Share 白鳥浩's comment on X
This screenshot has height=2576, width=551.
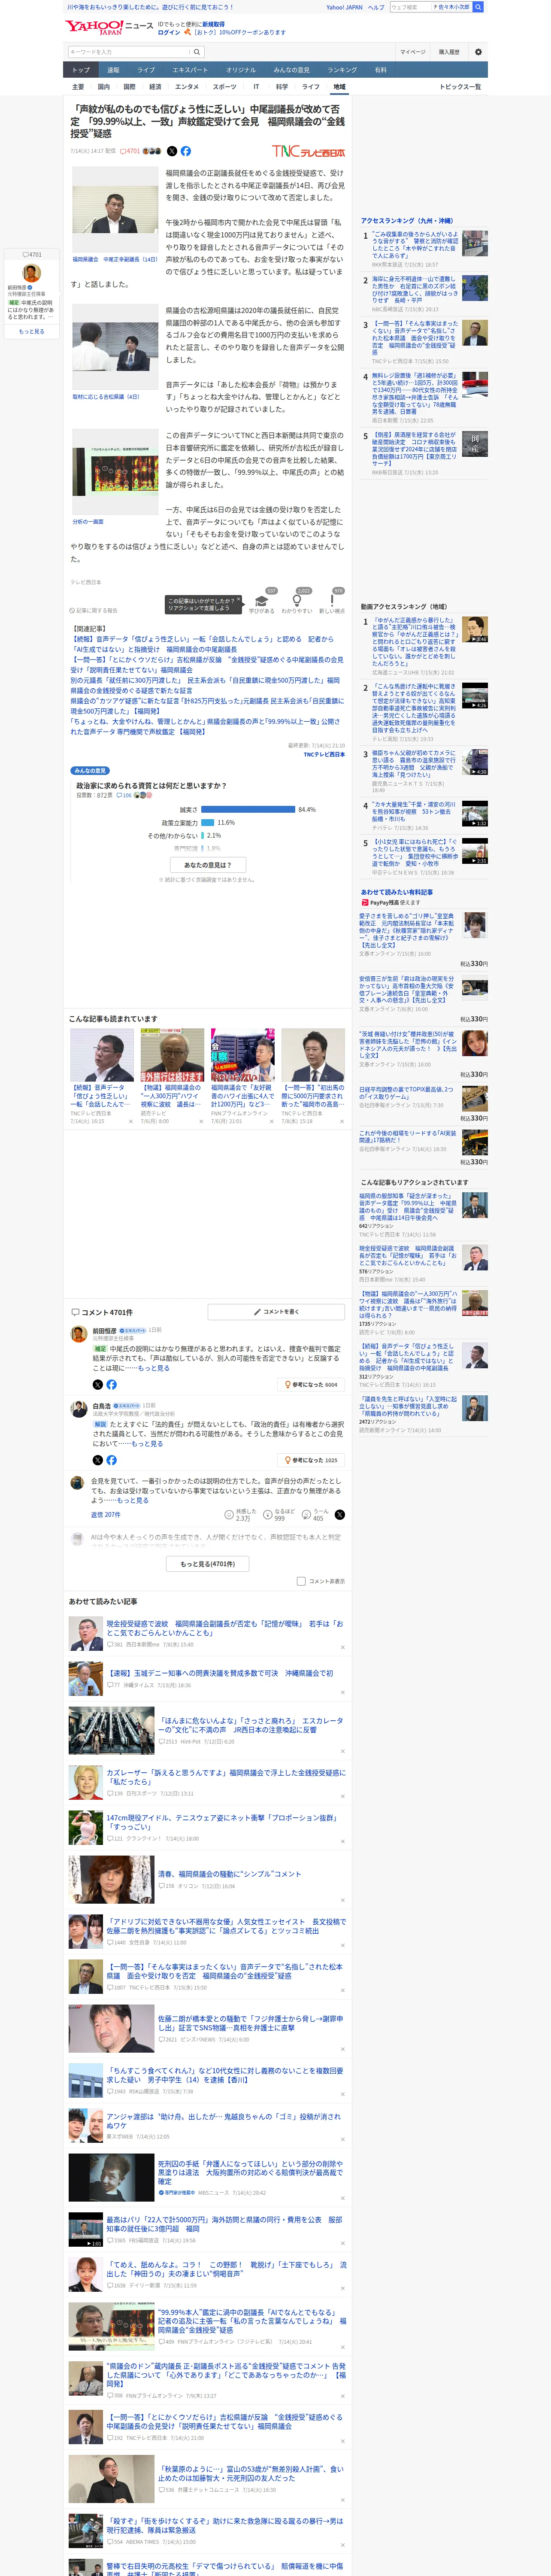coord(98,1460)
